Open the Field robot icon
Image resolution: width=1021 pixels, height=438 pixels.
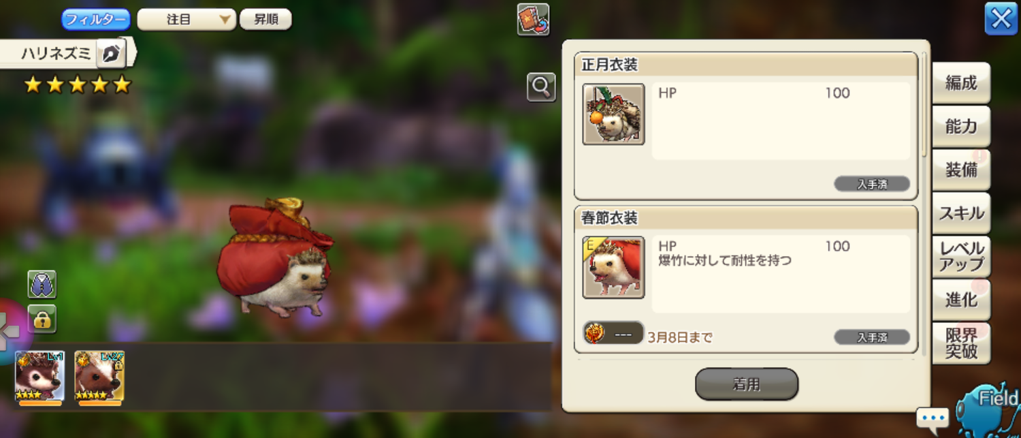click(990, 408)
